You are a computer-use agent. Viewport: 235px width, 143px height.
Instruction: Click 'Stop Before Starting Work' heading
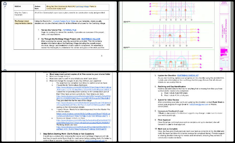(68, 134)
